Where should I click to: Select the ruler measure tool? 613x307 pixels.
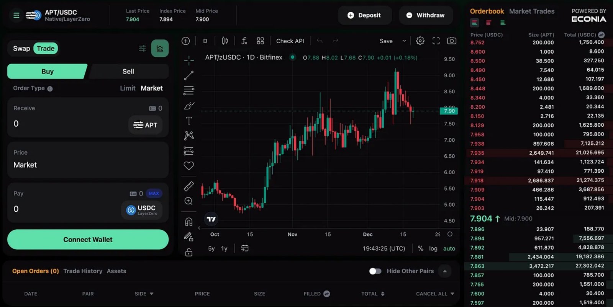(189, 186)
